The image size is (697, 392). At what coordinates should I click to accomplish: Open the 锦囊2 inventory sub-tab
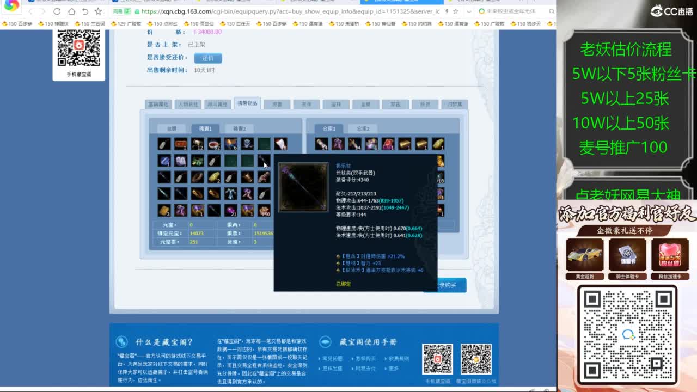click(x=240, y=129)
